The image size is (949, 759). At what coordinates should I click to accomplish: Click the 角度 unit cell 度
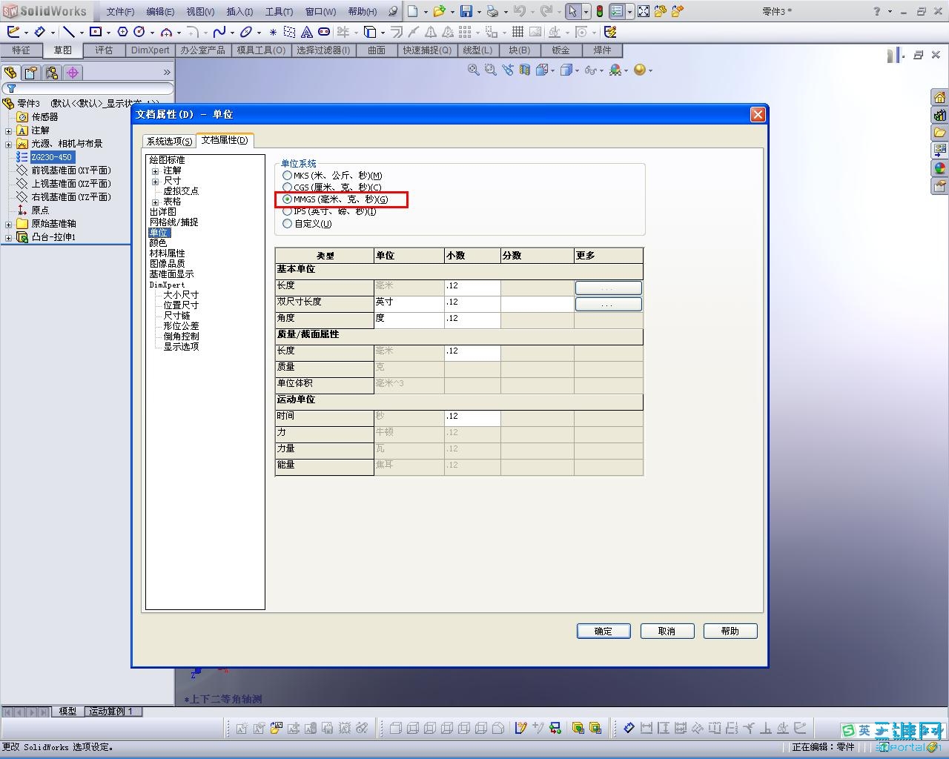[409, 319]
